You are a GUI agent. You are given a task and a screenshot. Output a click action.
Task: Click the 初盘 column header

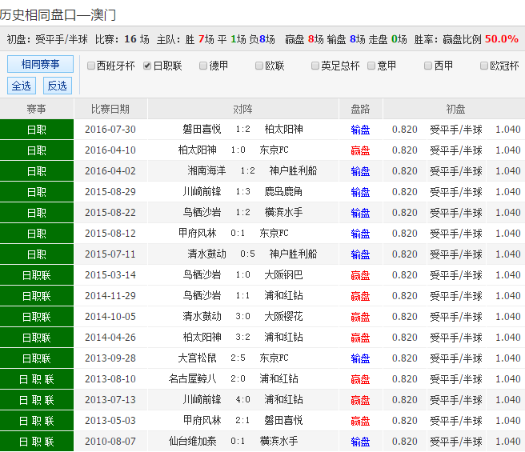coord(455,109)
